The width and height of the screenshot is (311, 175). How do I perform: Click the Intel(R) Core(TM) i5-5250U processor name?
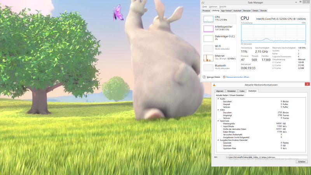coord(281,19)
